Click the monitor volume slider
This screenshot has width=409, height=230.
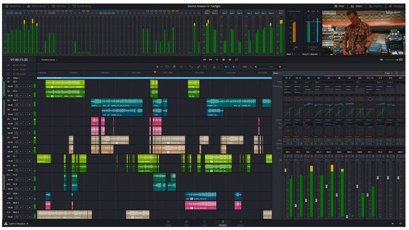pyautogui.click(x=391, y=60)
